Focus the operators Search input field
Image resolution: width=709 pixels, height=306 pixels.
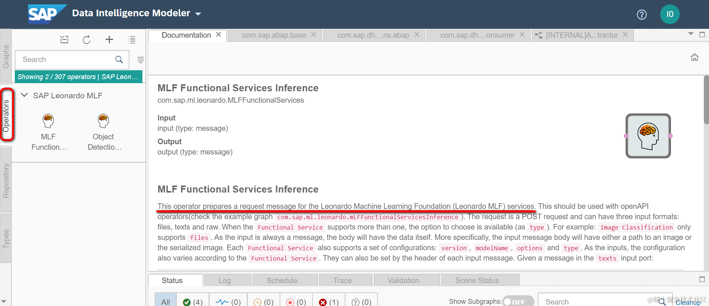coord(72,59)
